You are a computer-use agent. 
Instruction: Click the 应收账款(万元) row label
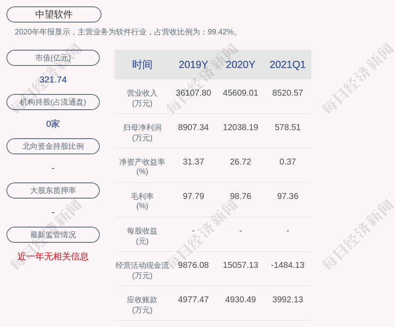142,305
